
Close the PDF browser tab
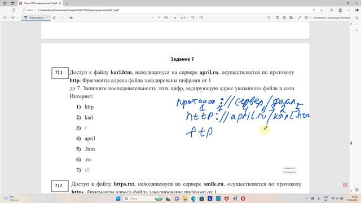pyautogui.click(x=60, y=3)
